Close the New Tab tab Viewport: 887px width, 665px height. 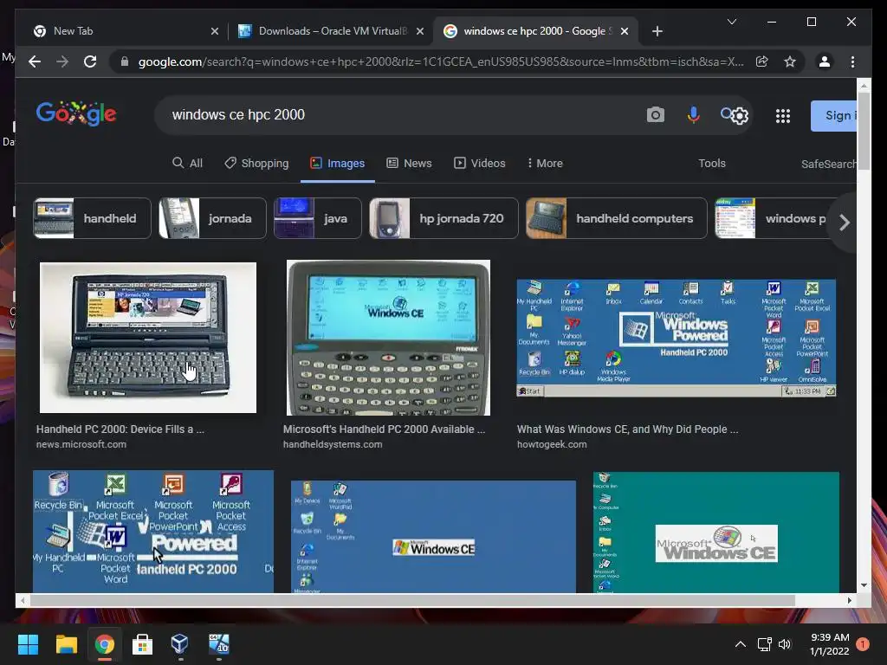[215, 31]
